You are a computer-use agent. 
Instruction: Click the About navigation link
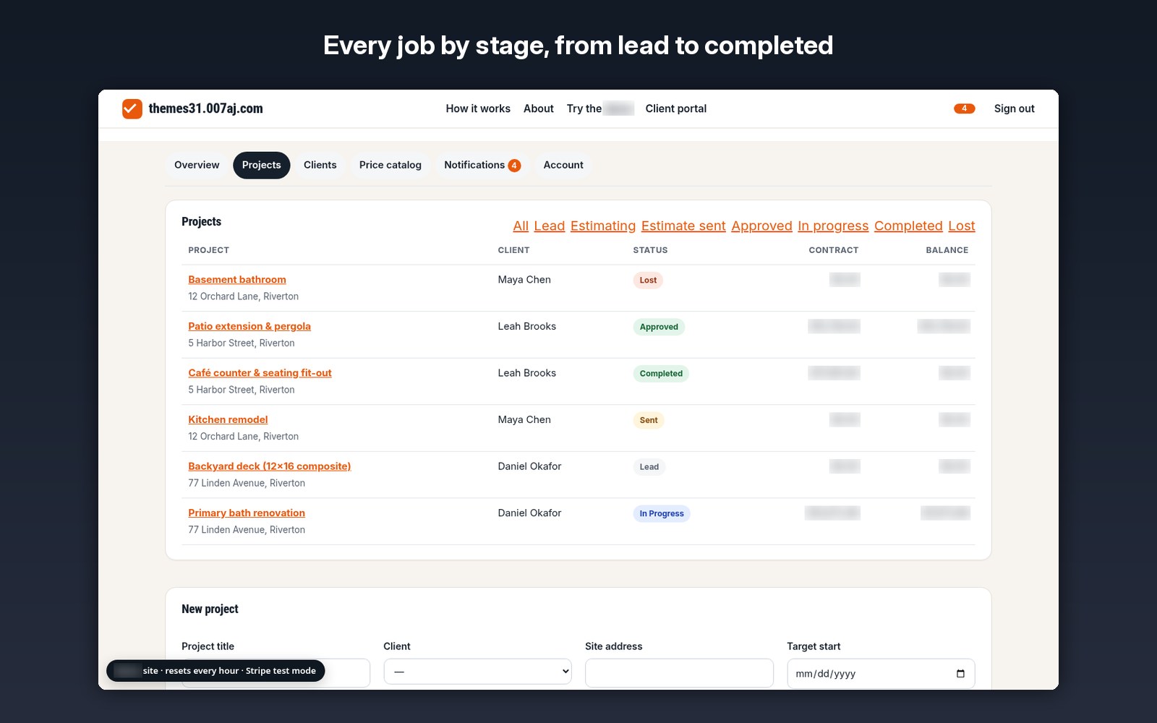539,108
